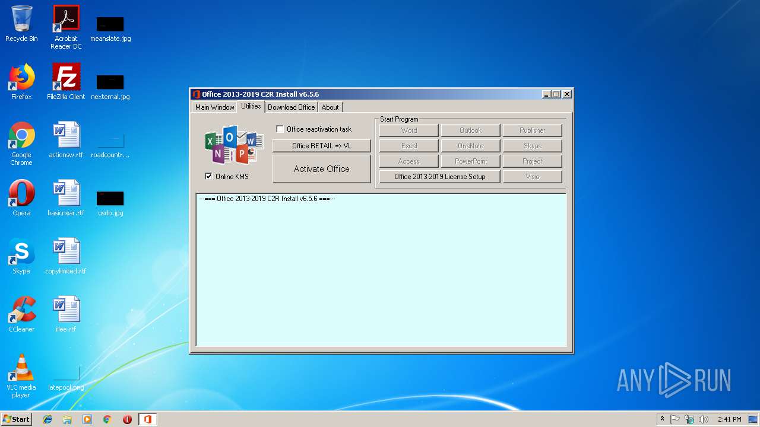Click Office RETAIL => VL button
This screenshot has width=760, height=427.
point(322,146)
